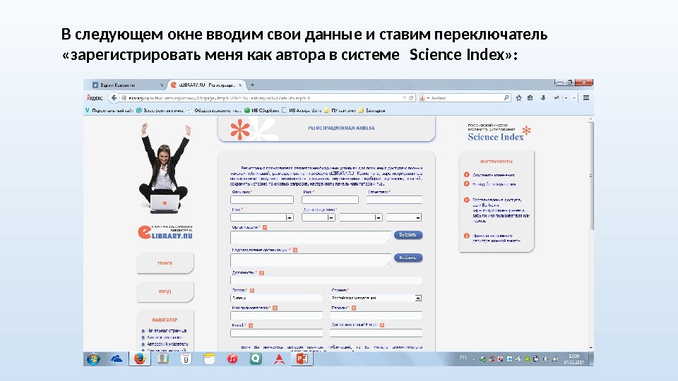Click help icon next to Организация label
This screenshot has height=381, width=678.
(x=265, y=227)
